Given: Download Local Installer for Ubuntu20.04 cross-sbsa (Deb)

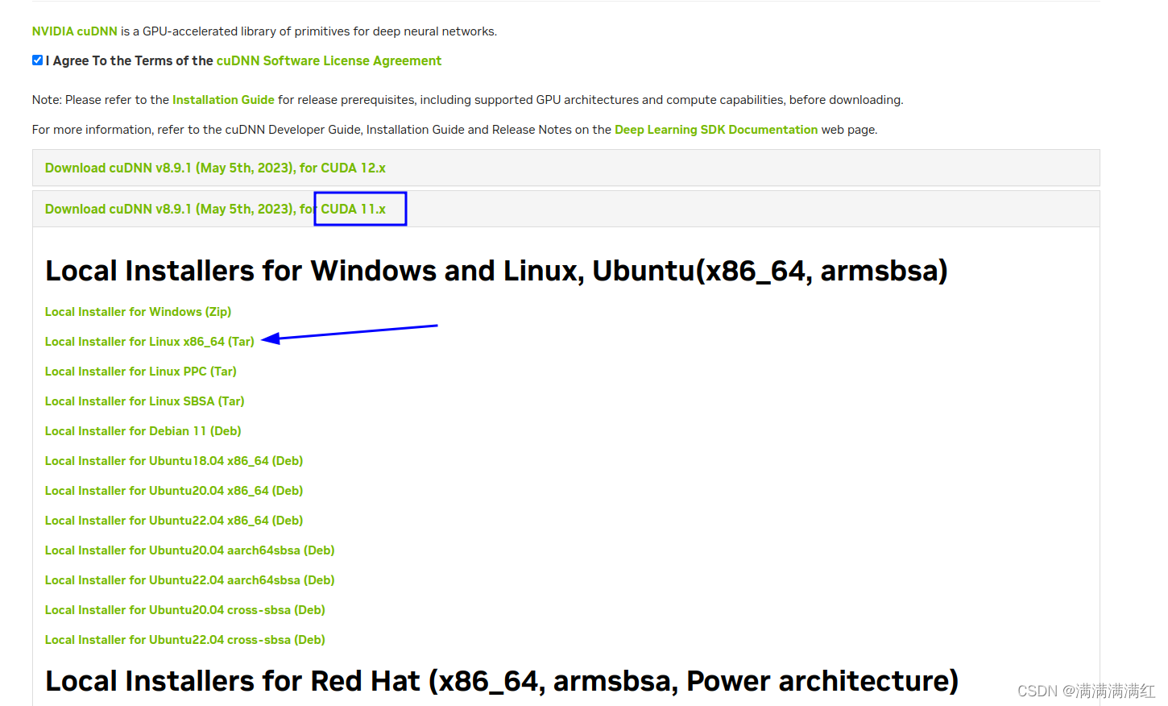Looking at the screenshot, I should point(185,610).
